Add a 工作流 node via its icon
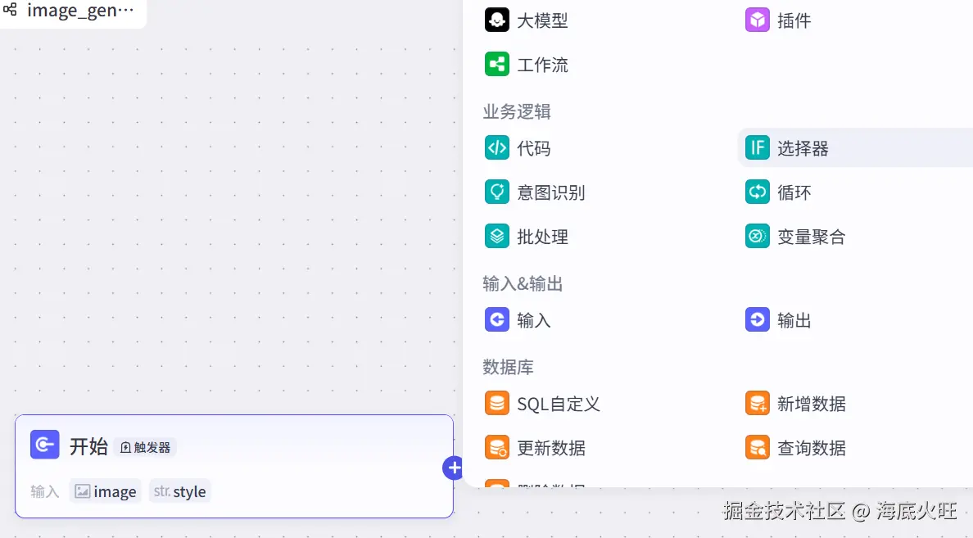This screenshot has height=538, width=973. (497, 65)
